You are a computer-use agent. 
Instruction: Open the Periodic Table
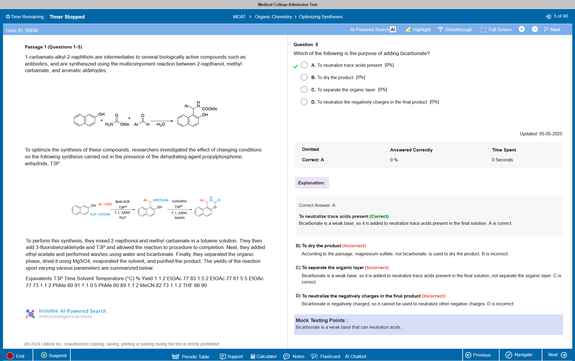pyautogui.click(x=191, y=356)
